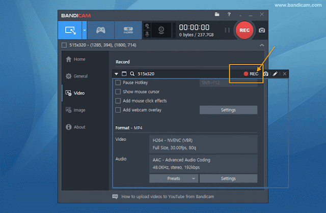Open the recording rectangle dropdown triangle
Viewport: 326px width, 213px height.
(x=116, y=74)
